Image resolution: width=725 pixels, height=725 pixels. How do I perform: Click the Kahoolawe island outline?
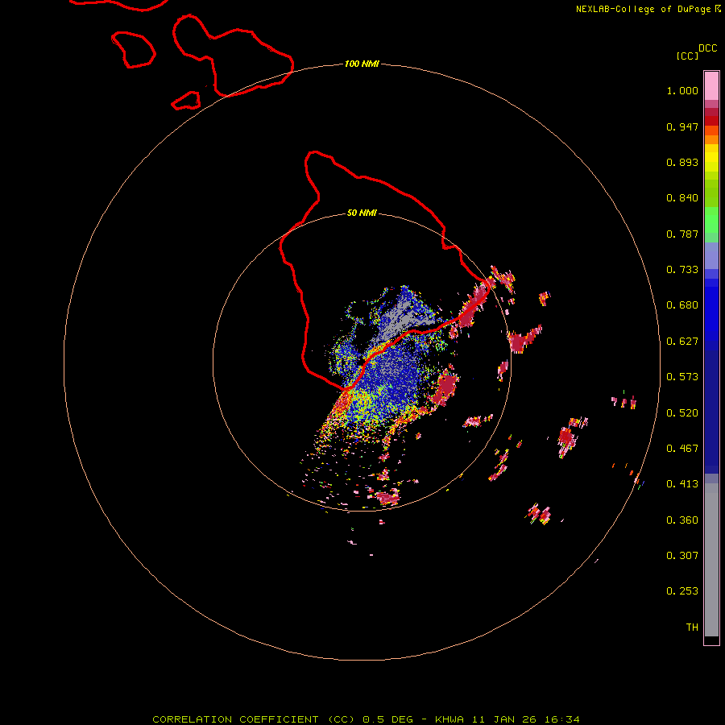click(x=186, y=101)
